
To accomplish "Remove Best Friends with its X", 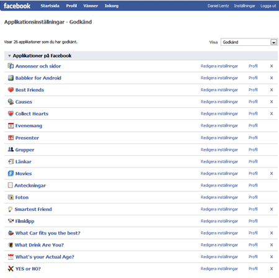I will tap(272, 90).
